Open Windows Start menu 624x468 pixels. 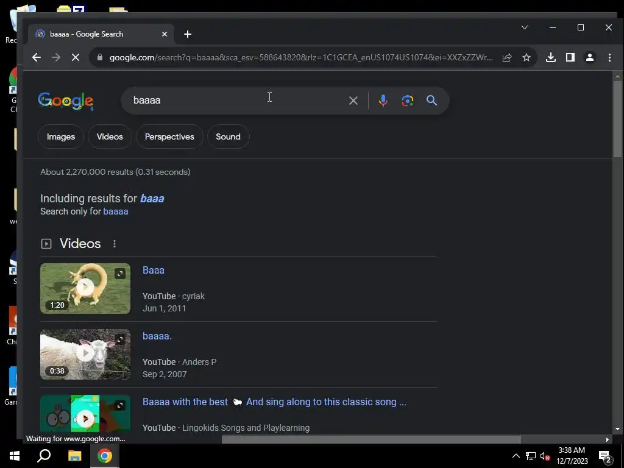(15, 456)
